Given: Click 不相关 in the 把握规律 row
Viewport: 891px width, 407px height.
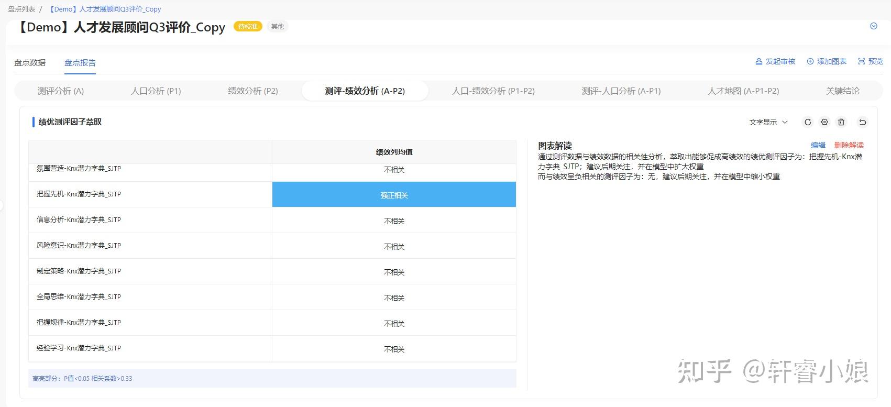Looking at the screenshot, I should click(394, 324).
